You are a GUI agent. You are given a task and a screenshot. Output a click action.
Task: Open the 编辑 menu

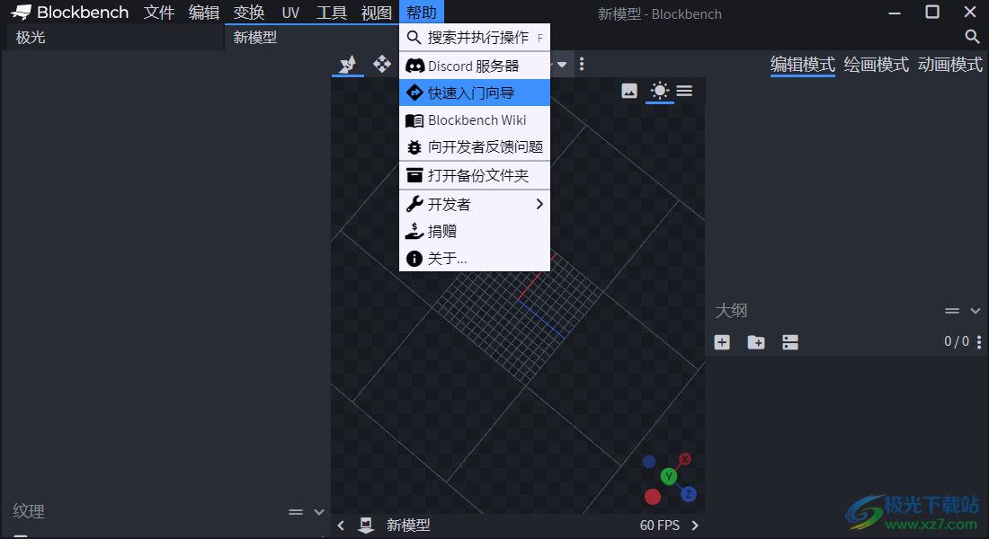pos(204,12)
